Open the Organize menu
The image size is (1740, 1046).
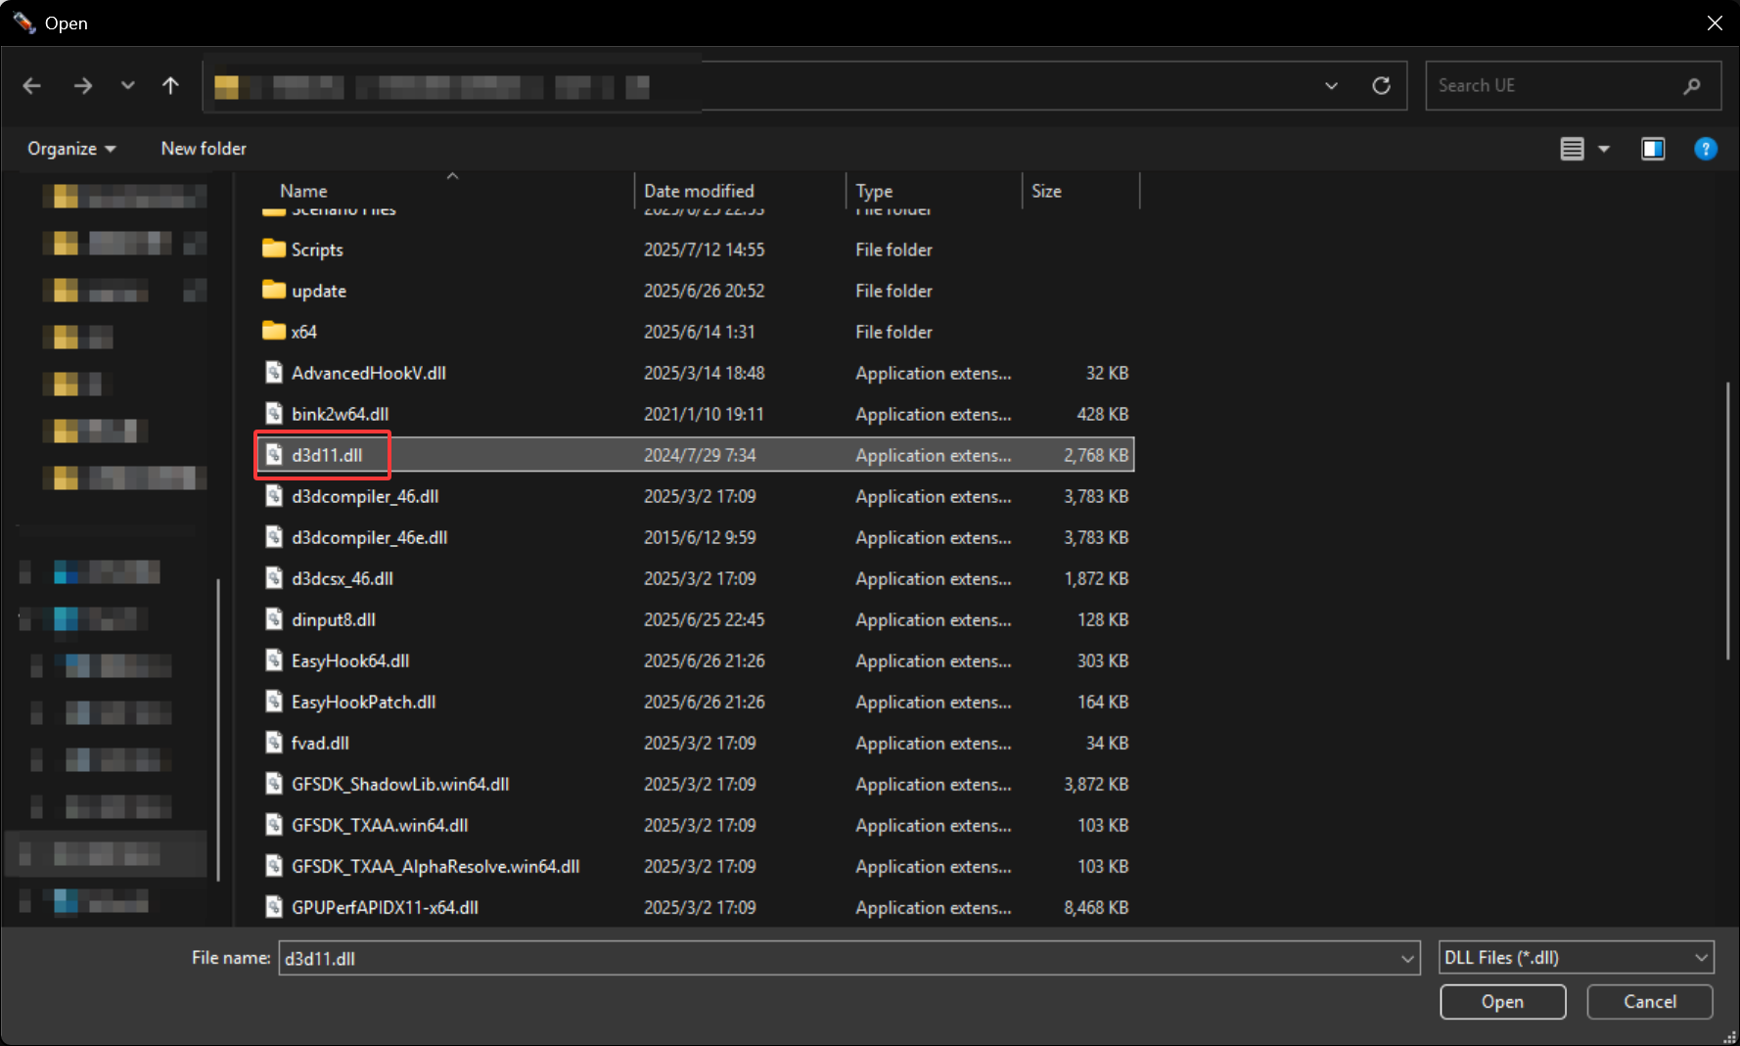pos(70,149)
